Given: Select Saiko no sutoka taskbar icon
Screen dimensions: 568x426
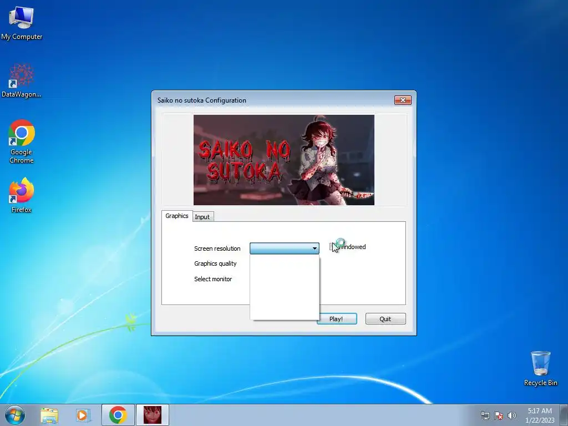Looking at the screenshot, I should click(153, 415).
